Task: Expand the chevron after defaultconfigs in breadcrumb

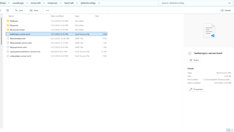Action: pyautogui.click(x=99, y=3)
